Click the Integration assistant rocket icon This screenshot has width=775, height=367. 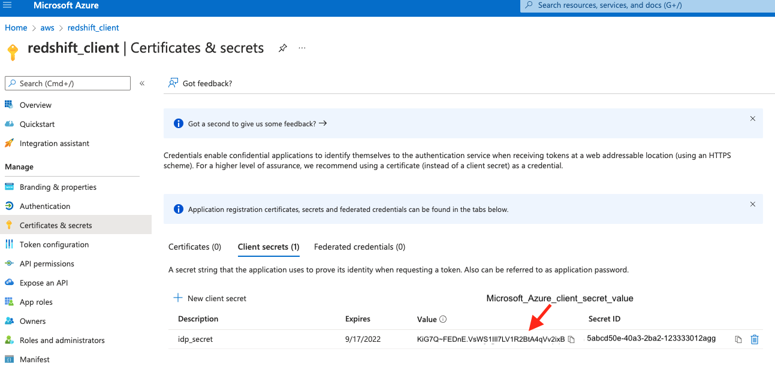click(9, 143)
